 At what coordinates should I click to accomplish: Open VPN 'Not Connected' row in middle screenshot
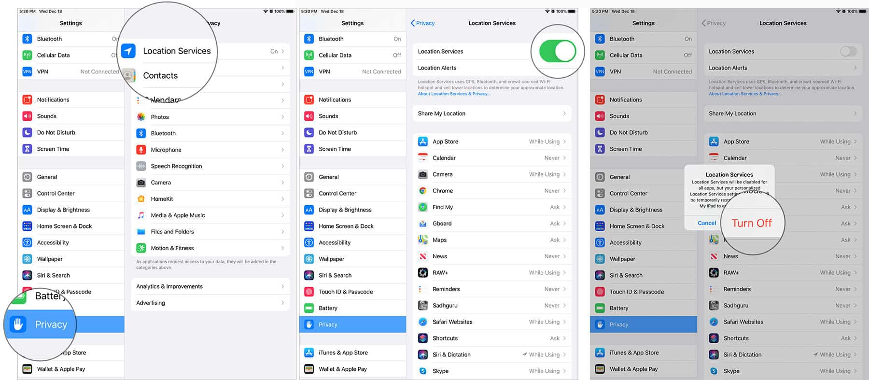(353, 71)
